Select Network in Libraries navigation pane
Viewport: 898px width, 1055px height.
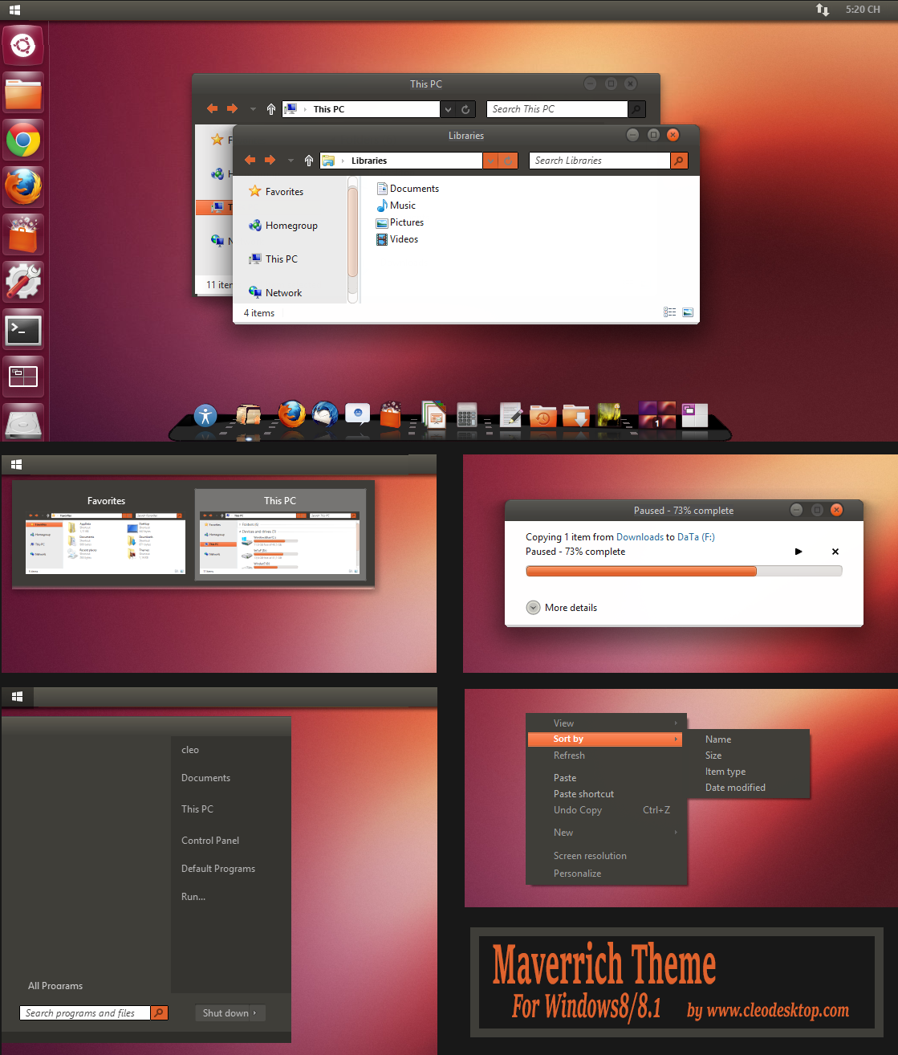(275, 293)
